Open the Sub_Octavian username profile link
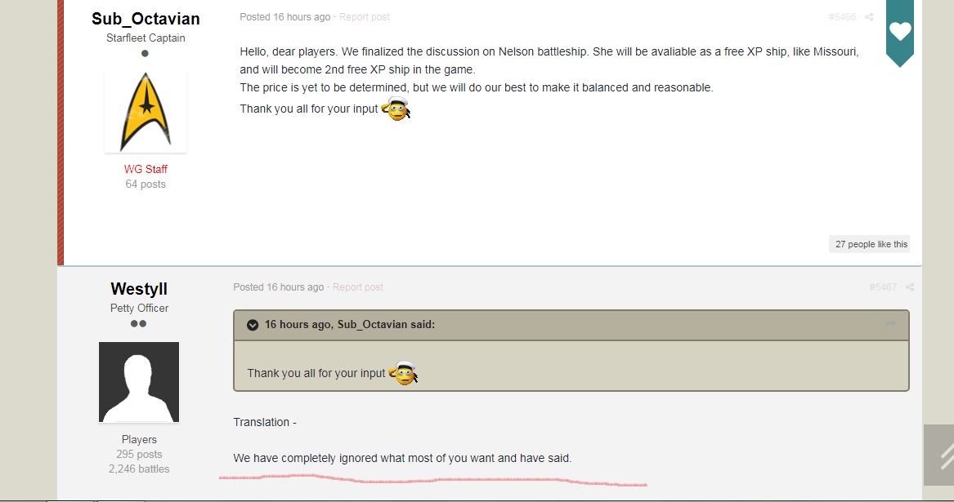 click(146, 19)
